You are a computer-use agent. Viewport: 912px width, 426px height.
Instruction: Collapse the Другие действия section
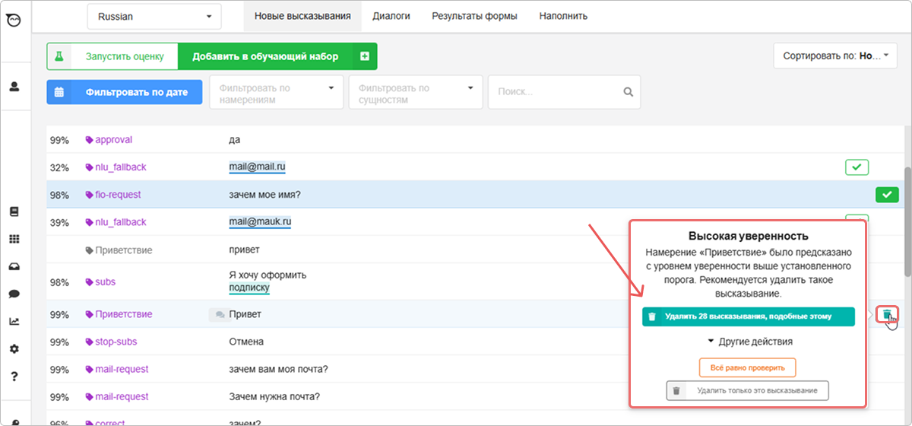pos(749,342)
